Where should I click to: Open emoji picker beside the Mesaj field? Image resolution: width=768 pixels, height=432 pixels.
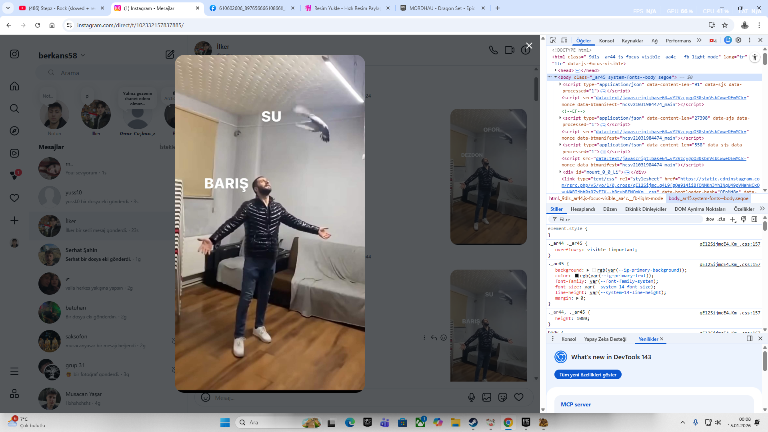point(206,397)
